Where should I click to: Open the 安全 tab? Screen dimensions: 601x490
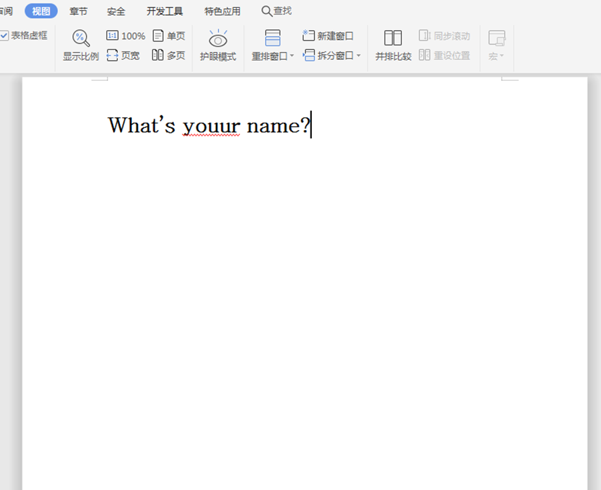[x=116, y=11]
